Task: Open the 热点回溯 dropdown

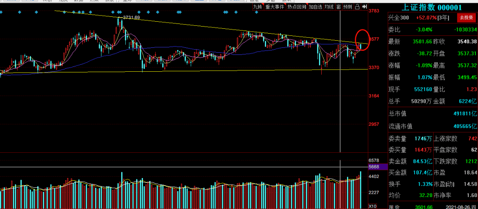Action: tap(297, 7)
